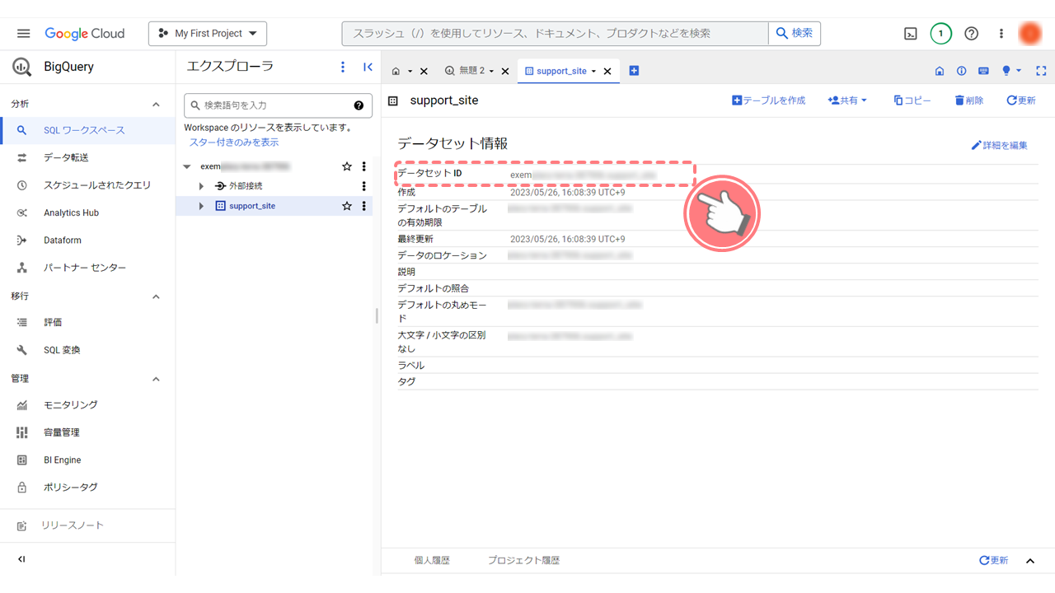1055x593 pixels.
Task: Open the main navigation hamburger menu
Action: pos(23,34)
